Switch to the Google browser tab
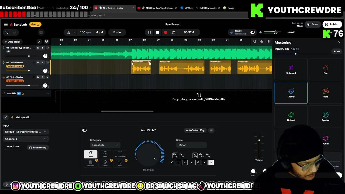 (231, 8)
